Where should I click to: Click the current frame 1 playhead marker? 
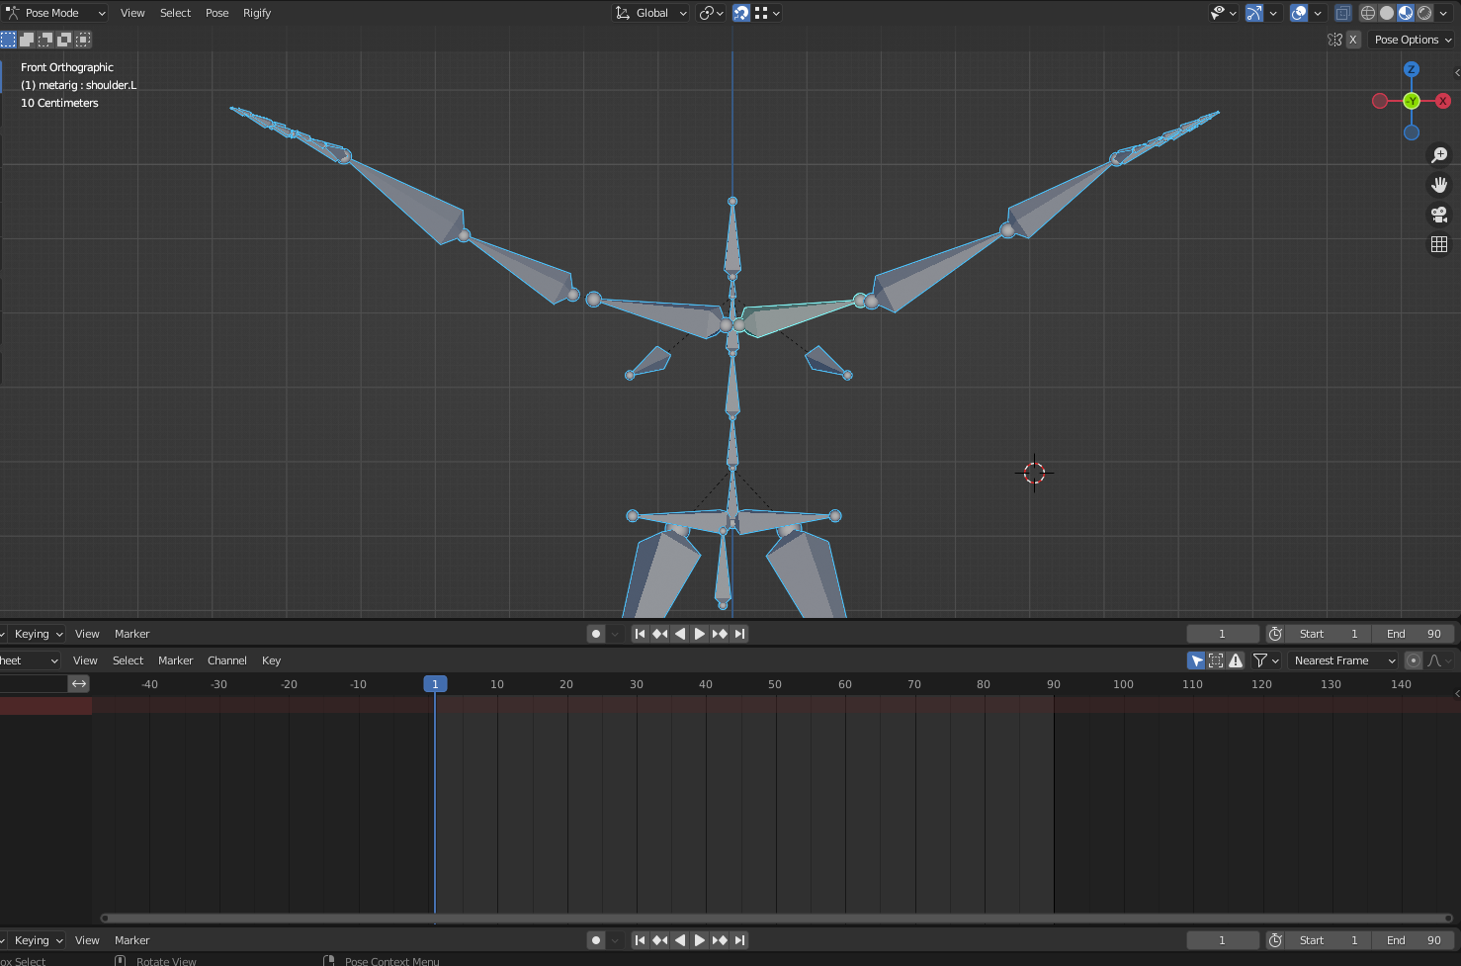coord(435,683)
